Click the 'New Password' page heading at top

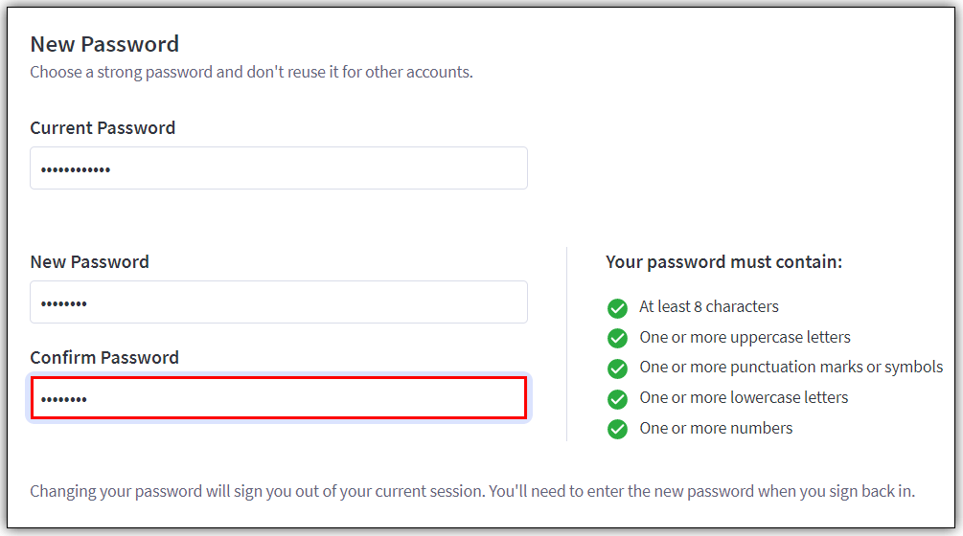click(x=104, y=44)
